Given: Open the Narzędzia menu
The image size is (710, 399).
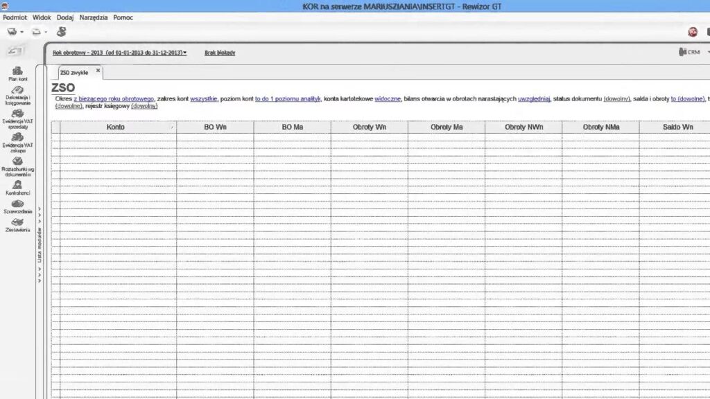Looking at the screenshot, I should click(94, 17).
